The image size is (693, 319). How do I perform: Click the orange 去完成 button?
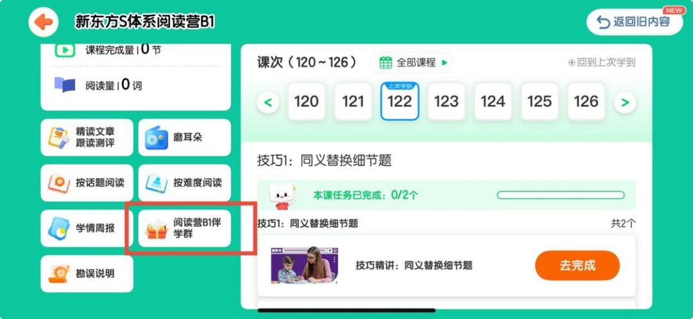pyautogui.click(x=577, y=266)
